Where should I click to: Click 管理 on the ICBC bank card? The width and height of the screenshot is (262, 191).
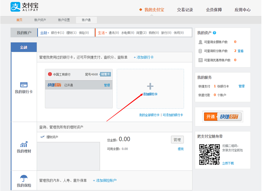pyautogui.click(x=107, y=85)
